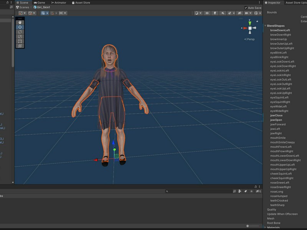Select the Scale tool
The width and height of the screenshot is (307, 230).
coord(20,36)
